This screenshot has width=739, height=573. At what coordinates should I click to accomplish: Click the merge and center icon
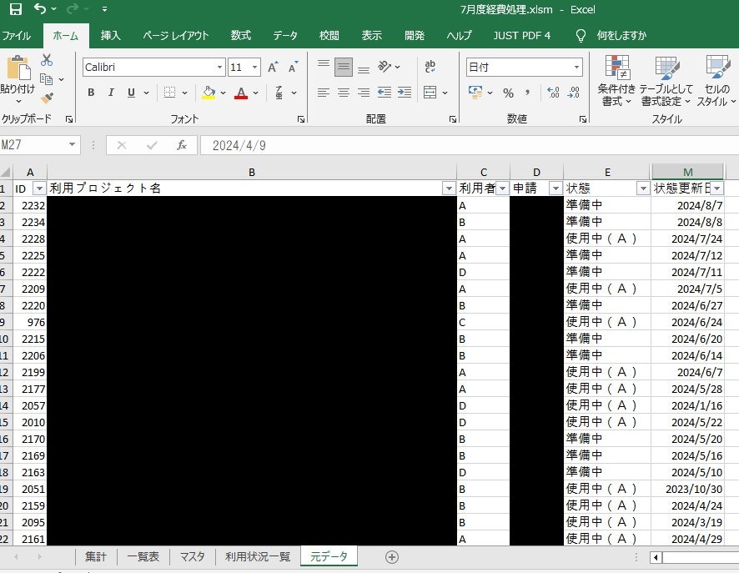tap(430, 92)
